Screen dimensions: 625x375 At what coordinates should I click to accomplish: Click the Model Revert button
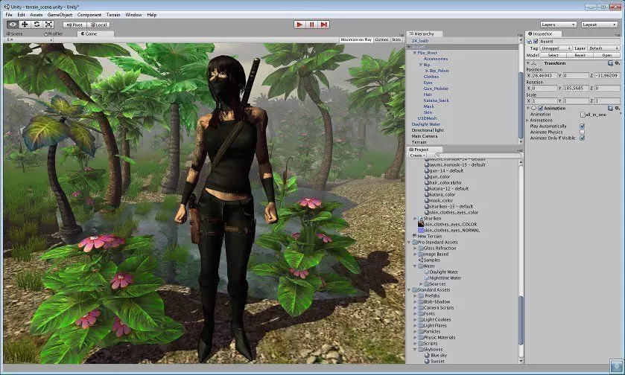[580, 55]
